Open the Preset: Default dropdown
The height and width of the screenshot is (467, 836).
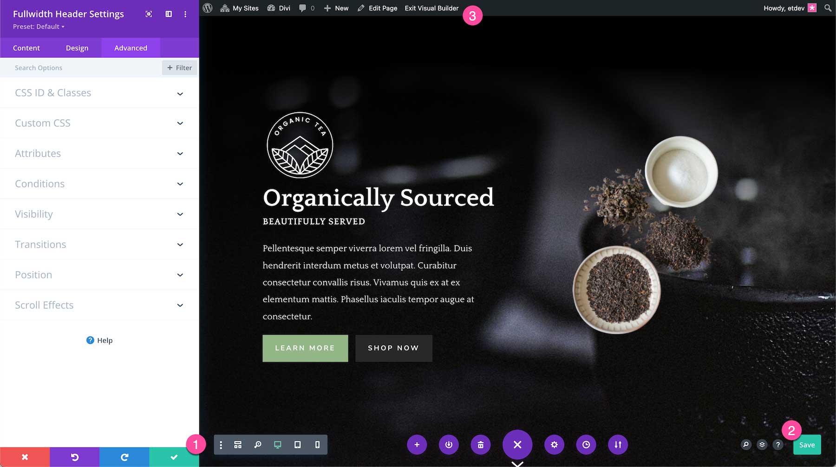click(x=39, y=26)
